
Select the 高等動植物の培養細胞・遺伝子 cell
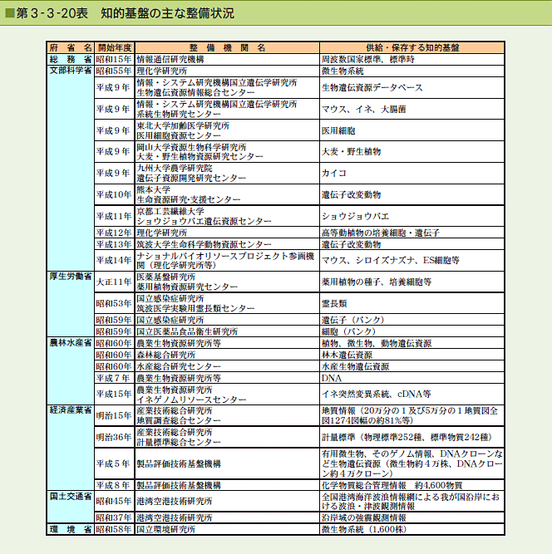[412, 233]
